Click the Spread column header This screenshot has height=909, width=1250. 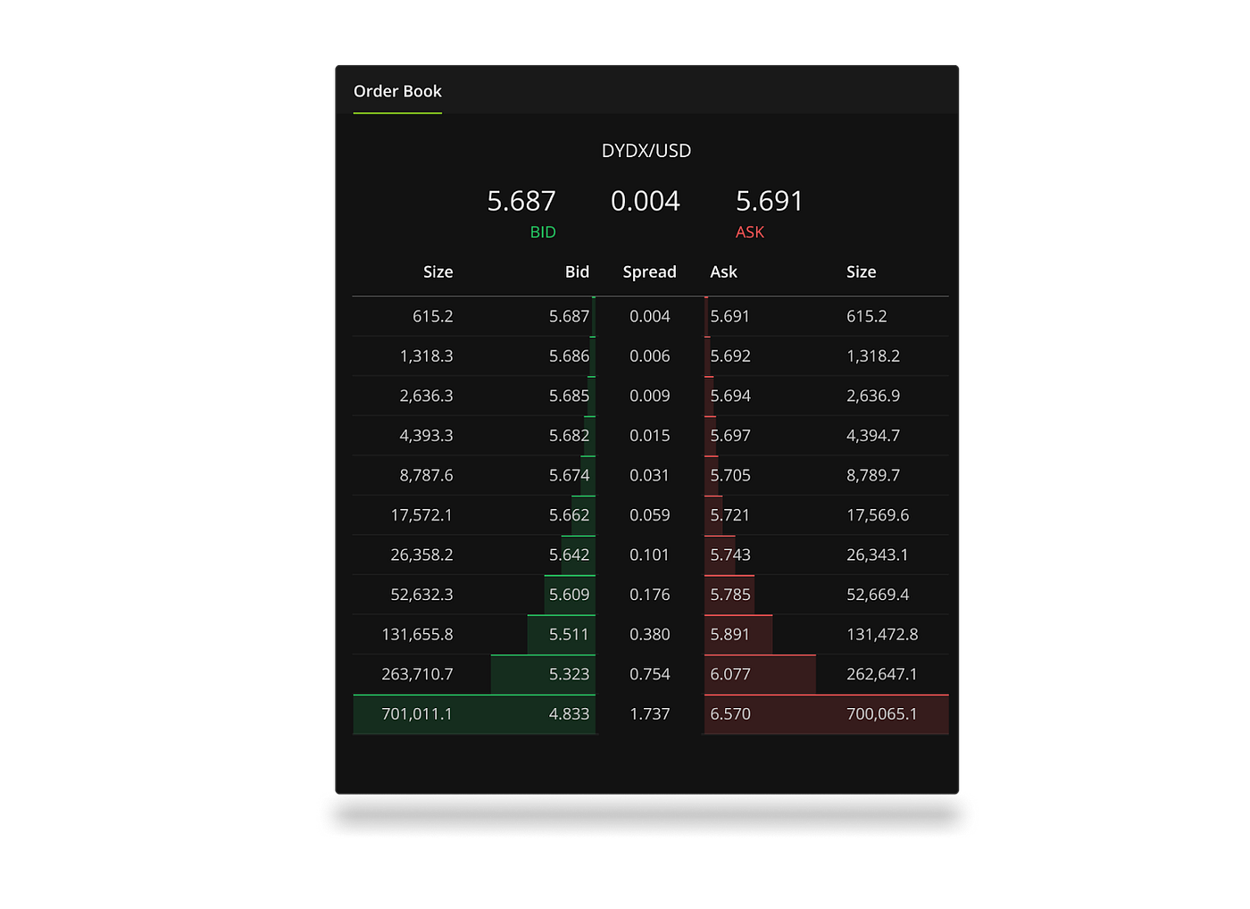coord(649,271)
